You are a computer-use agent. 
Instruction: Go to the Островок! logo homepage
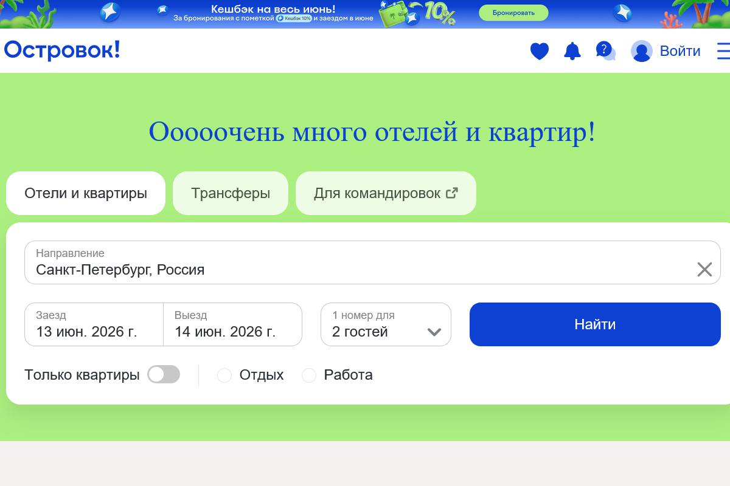click(62, 50)
